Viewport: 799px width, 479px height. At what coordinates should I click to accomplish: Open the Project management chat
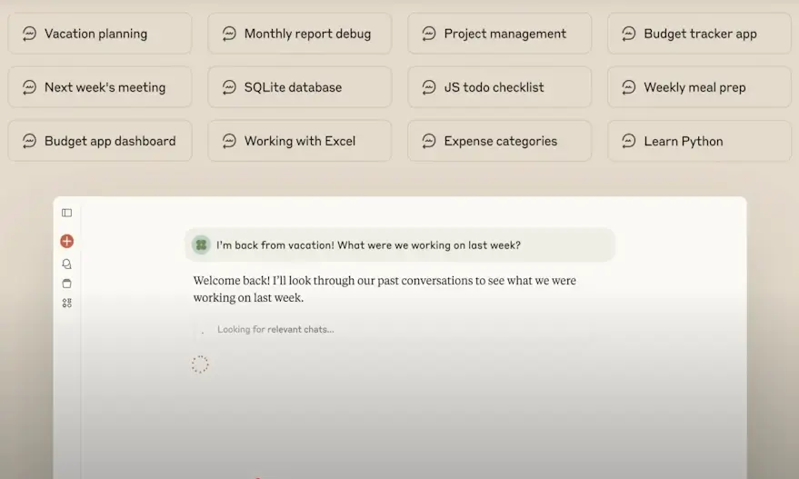click(x=499, y=34)
